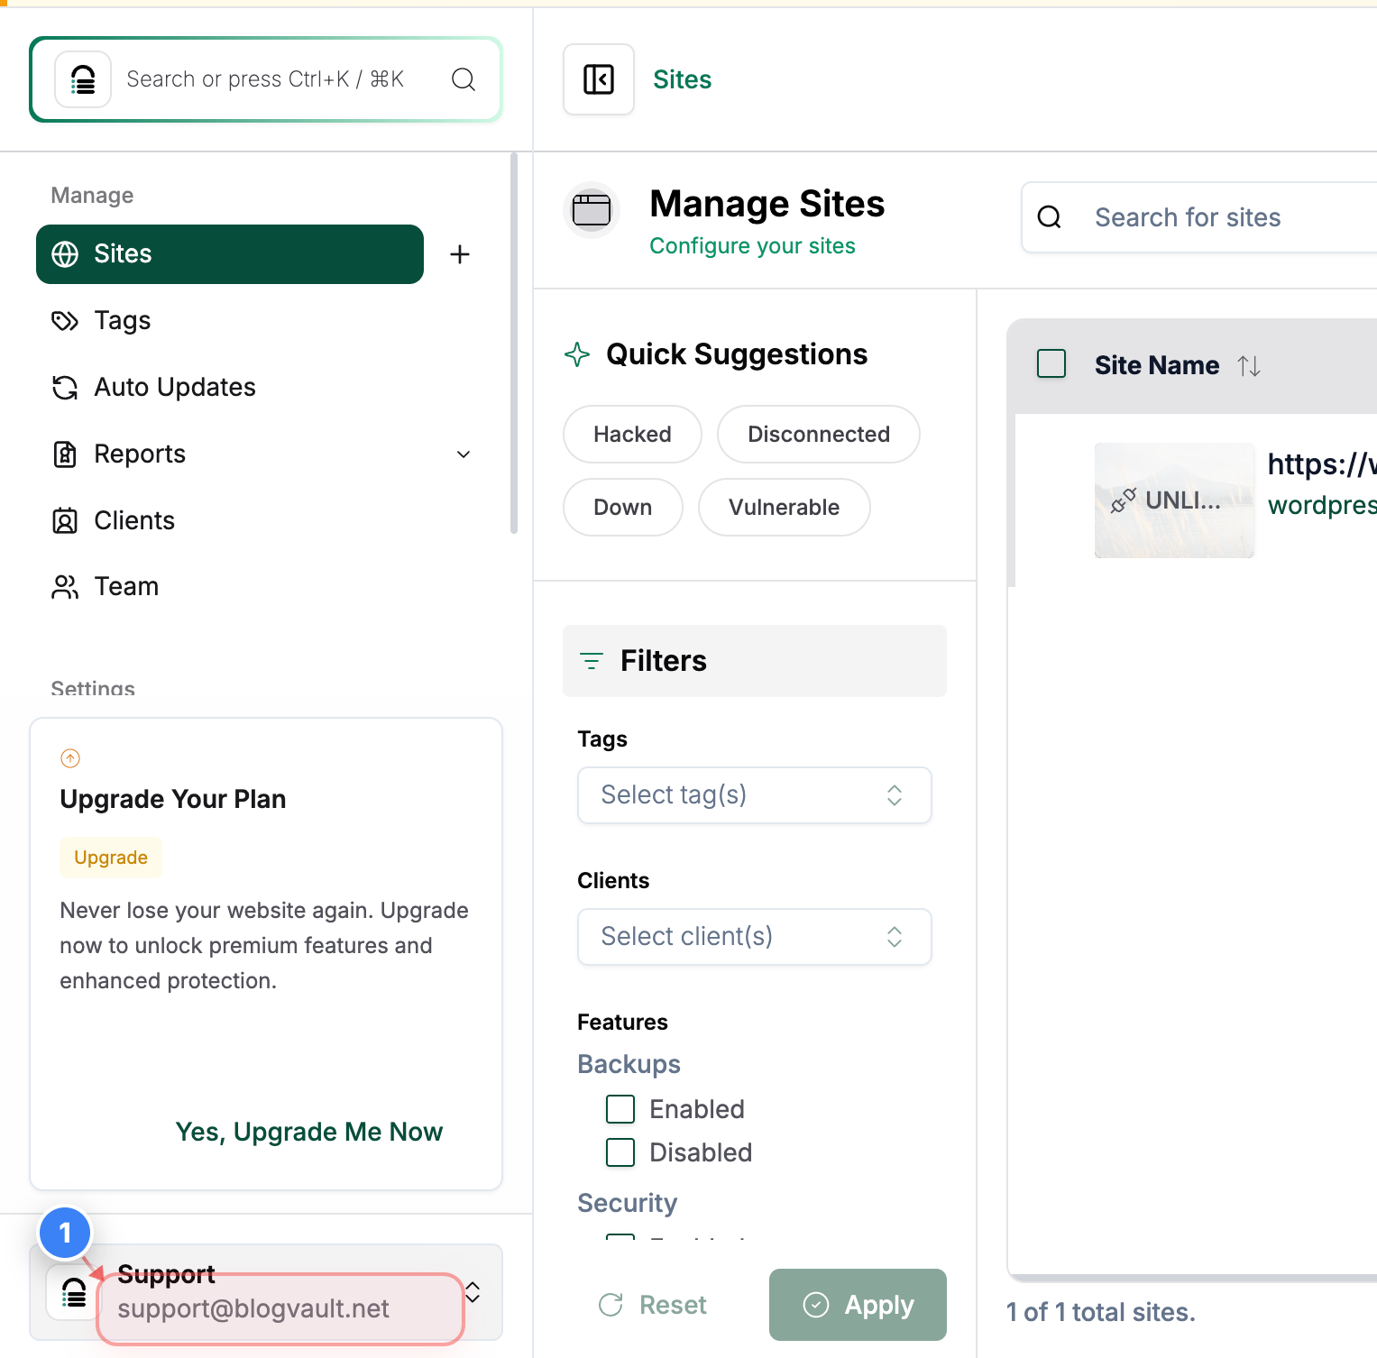The image size is (1377, 1358).
Task: Click the Quick Suggestions sparkle icon
Action: [x=577, y=354]
